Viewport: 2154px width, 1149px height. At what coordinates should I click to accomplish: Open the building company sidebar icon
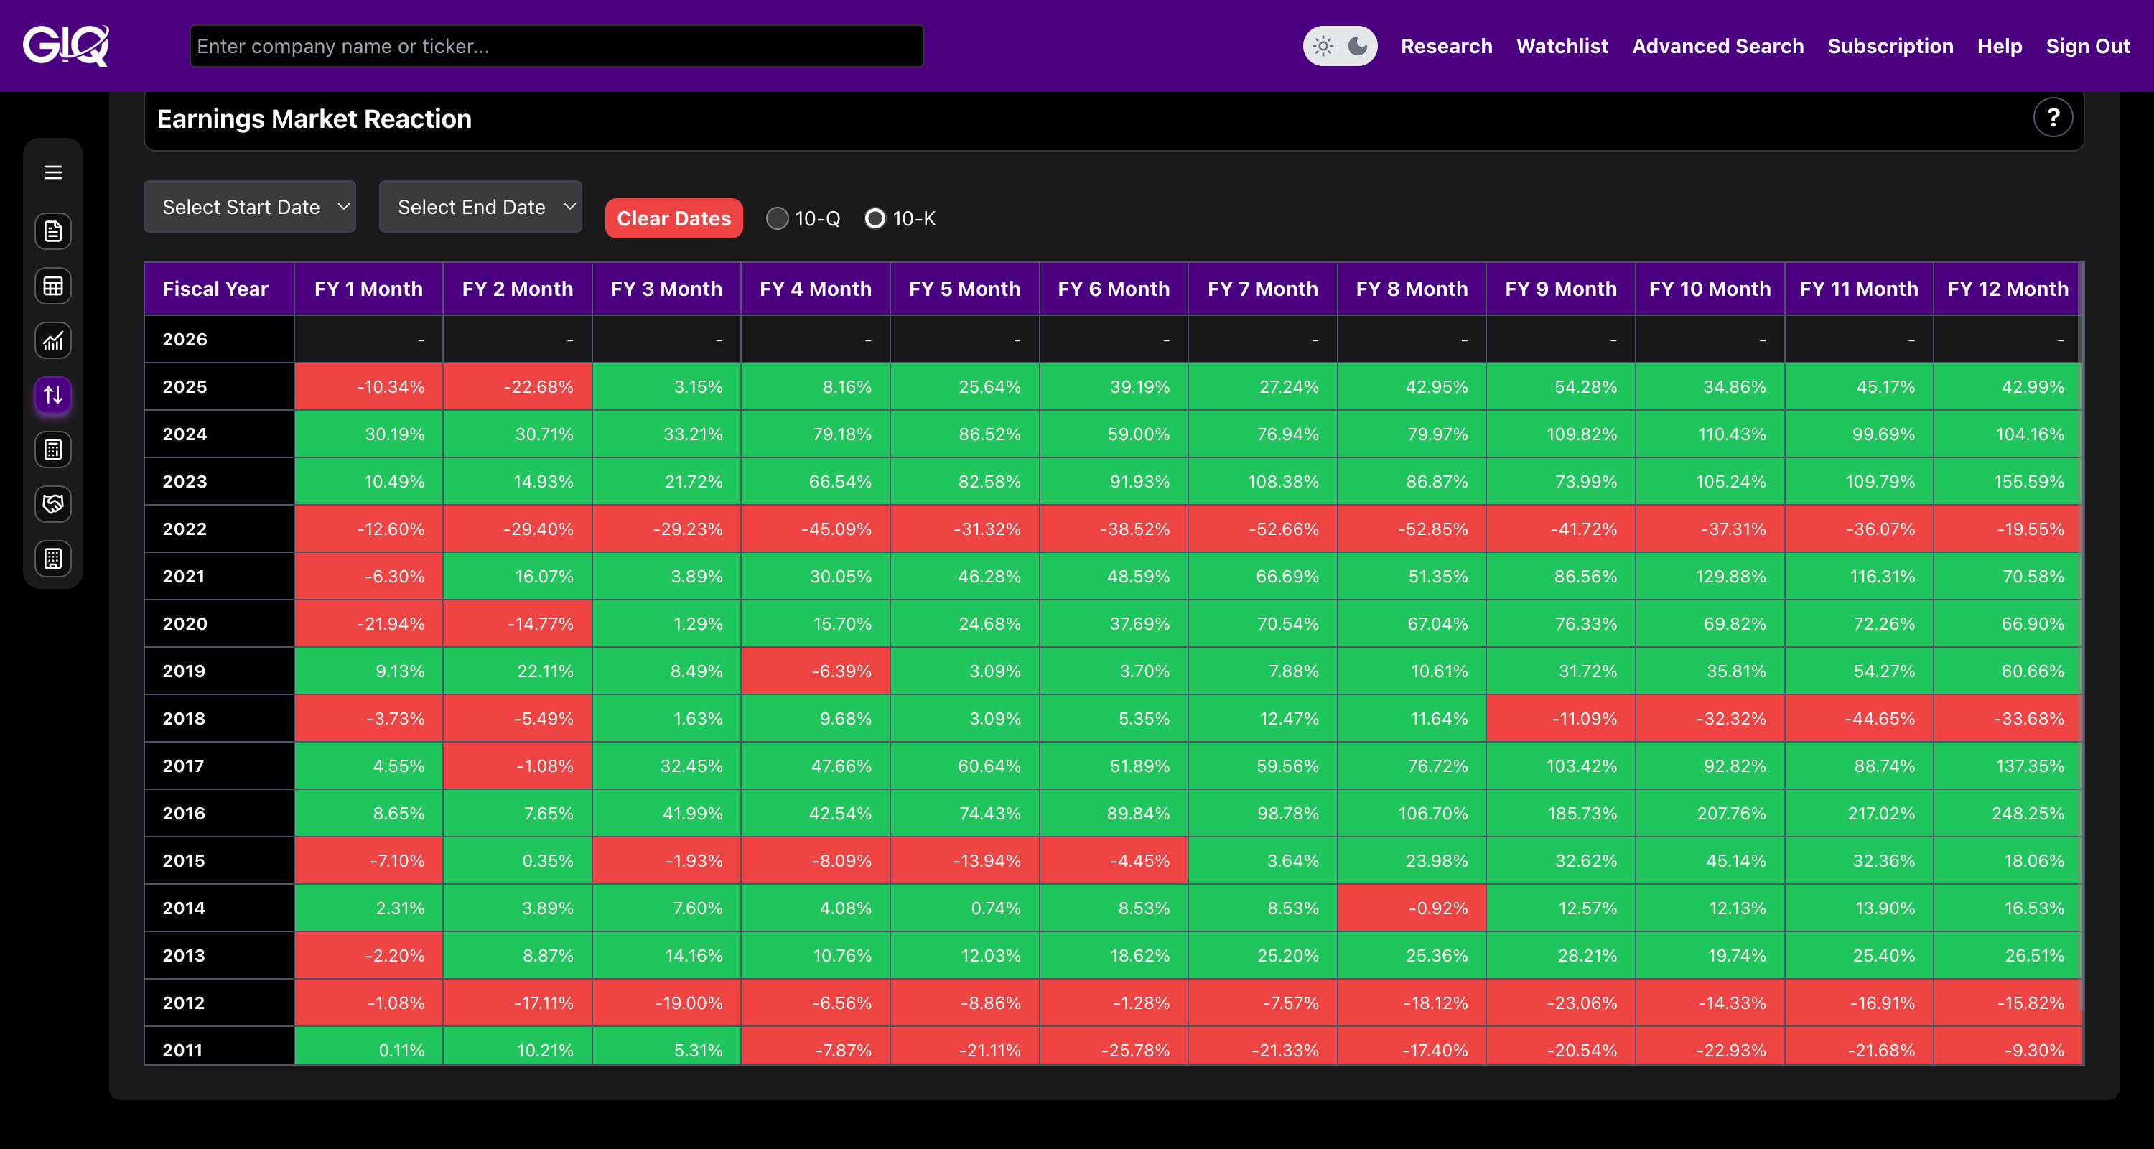52,559
